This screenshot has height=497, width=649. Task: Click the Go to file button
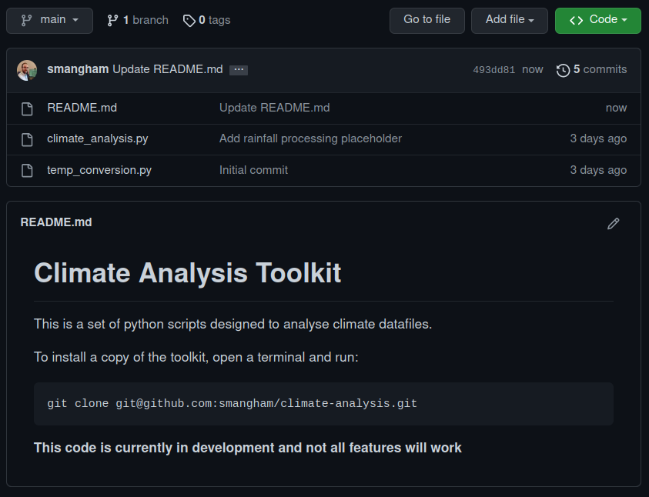click(x=427, y=20)
